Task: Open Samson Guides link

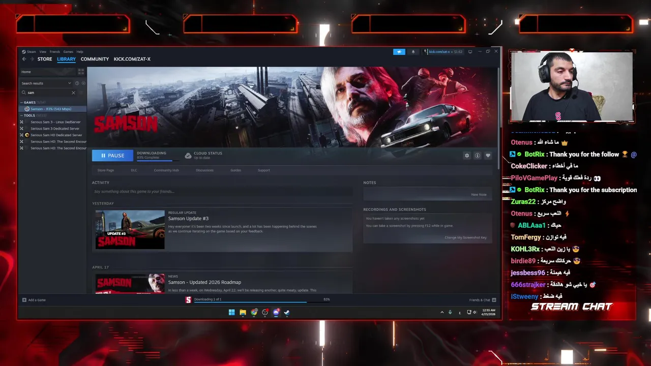Action: coord(235,170)
